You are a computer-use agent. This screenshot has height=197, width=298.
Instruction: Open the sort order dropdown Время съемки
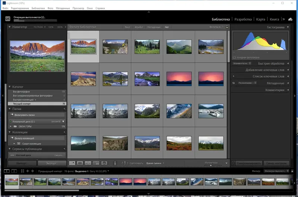154,163
